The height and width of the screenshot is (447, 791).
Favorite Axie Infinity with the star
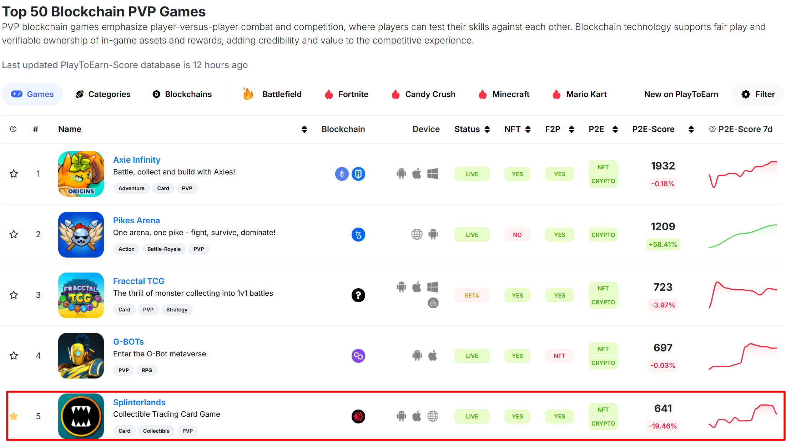pyautogui.click(x=14, y=174)
